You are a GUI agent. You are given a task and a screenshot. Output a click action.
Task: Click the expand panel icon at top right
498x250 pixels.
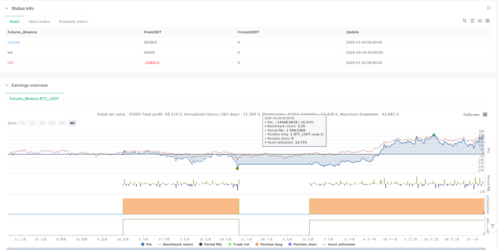click(489, 8)
